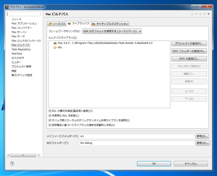Click the libs folder icon
The image size is (217, 176).
(55, 47)
